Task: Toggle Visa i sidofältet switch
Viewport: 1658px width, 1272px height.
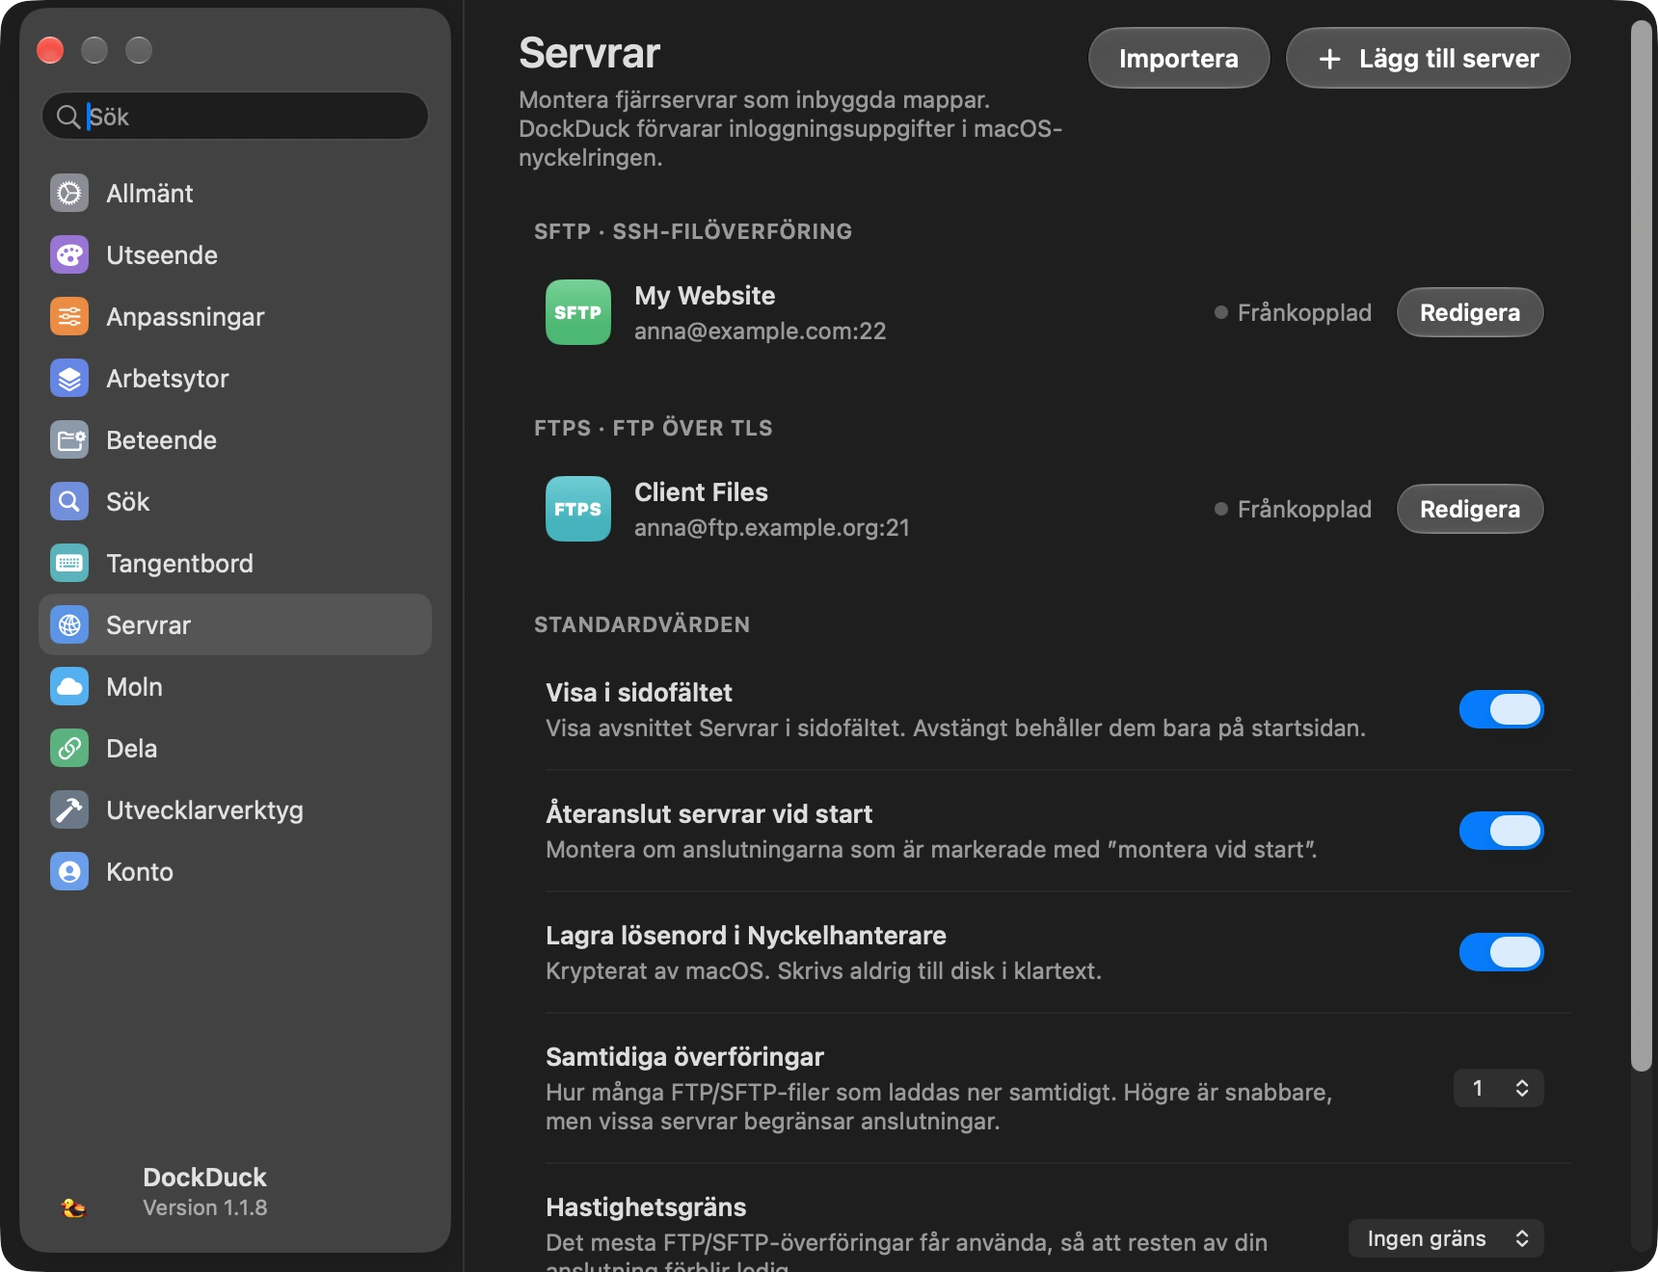Action: 1501,709
